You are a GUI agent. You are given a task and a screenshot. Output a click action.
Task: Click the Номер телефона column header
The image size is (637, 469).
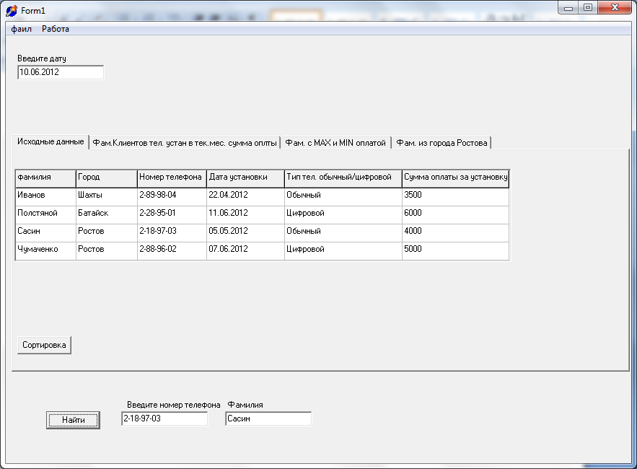coord(172,178)
